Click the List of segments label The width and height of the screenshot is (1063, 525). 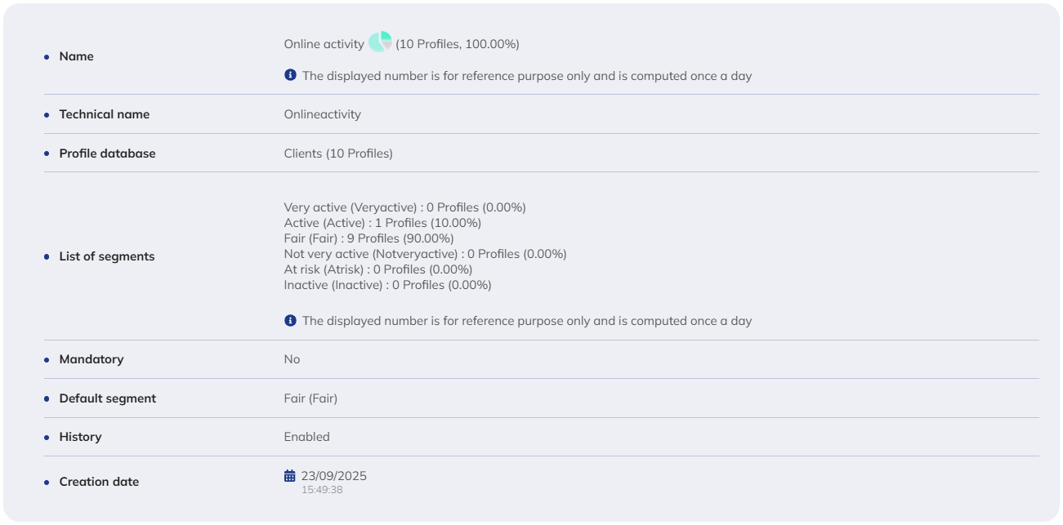coord(106,256)
